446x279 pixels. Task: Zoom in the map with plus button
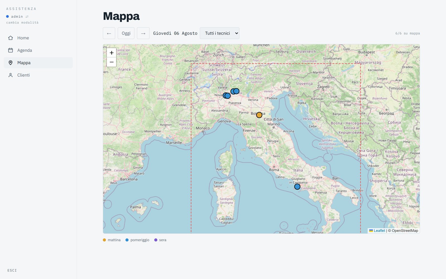[x=111, y=53]
